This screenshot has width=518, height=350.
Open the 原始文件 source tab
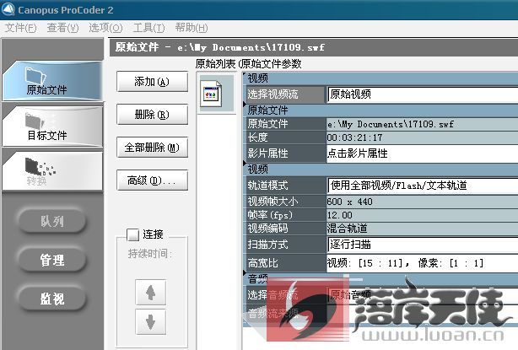[52, 81]
